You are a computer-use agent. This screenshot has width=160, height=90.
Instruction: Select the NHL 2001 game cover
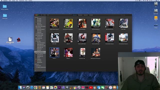click(x=54, y=38)
